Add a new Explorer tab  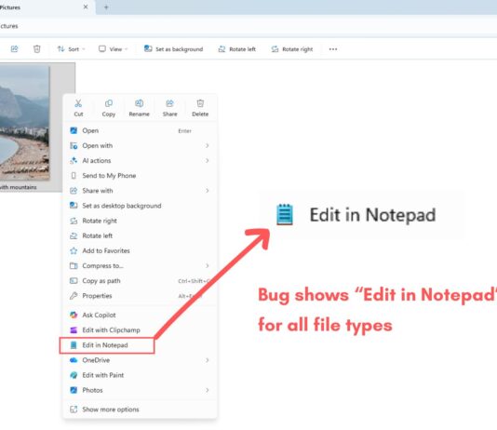click(x=106, y=7)
